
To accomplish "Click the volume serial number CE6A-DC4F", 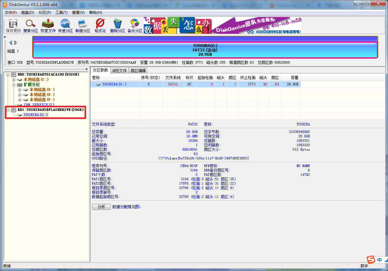I will [x=189, y=166].
